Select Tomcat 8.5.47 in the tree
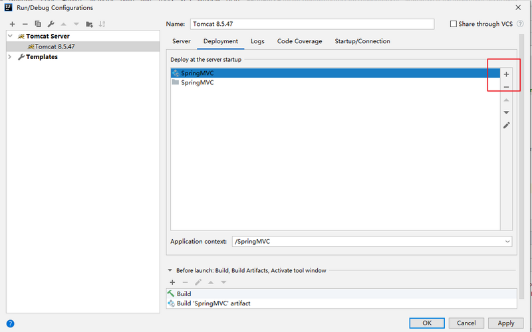 pos(82,46)
